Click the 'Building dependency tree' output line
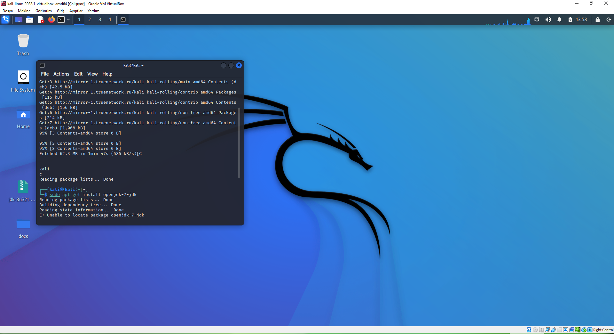Image resolution: width=614 pixels, height=334 pixels. (80, 205)
